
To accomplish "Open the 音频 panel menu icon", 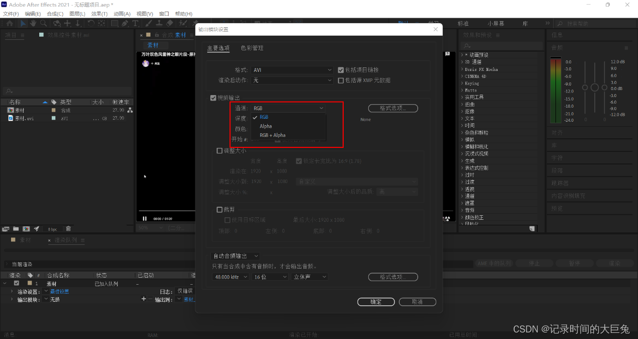I will coord(626,48).
